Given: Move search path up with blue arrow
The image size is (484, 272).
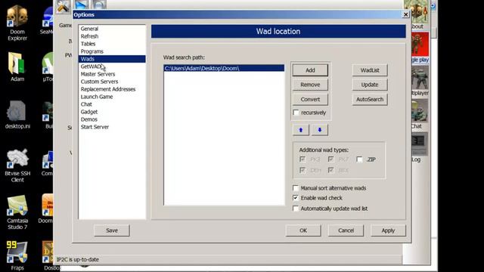Looking at the screenshot, I should (301, 130).
